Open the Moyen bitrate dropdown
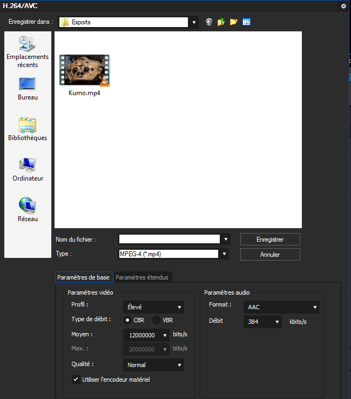 146,335
